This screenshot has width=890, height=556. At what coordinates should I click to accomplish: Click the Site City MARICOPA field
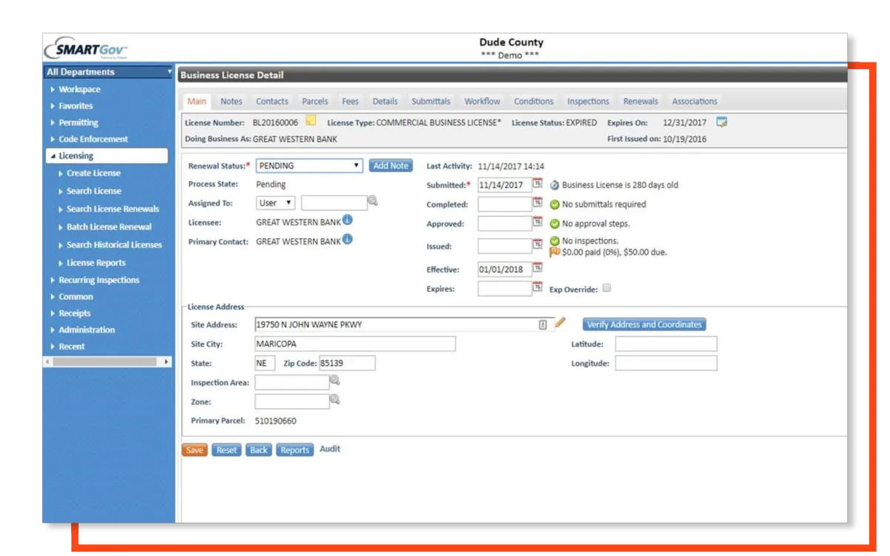(x=355, y=344)
